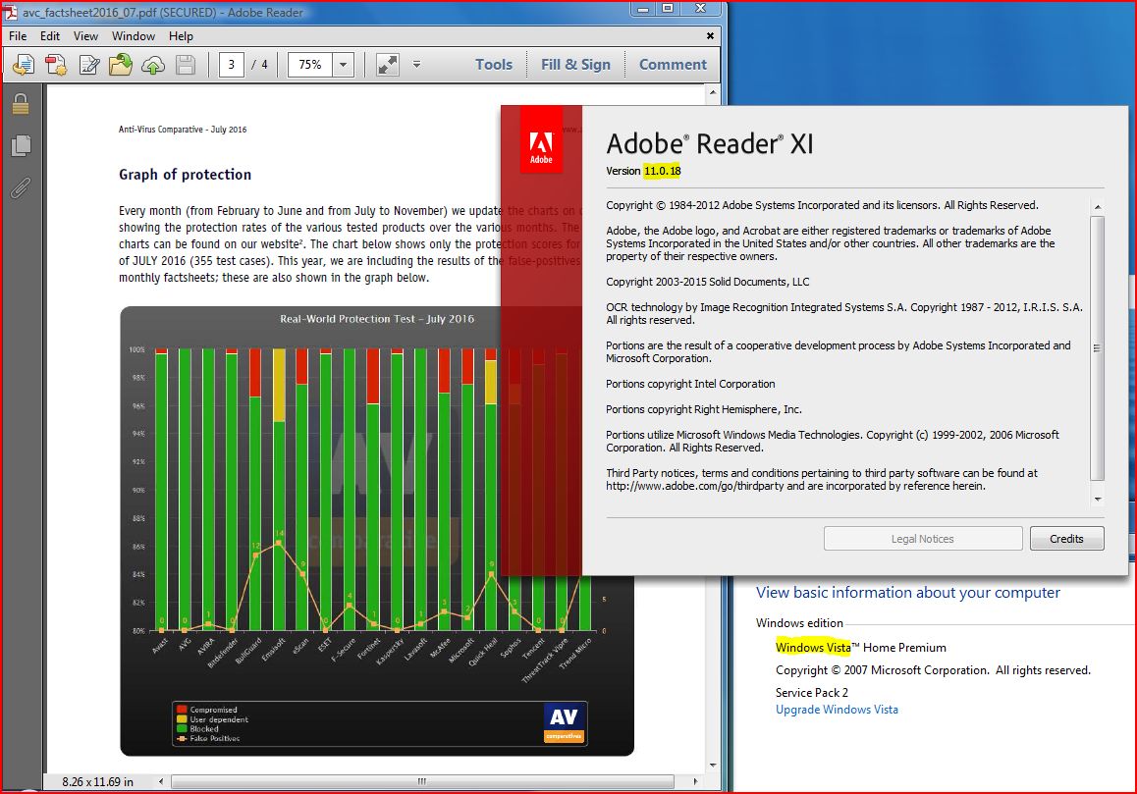The image size is (1137, 794).
Task: Click the Windows Vista Home Premium text
Action: (x=861, y=648)
